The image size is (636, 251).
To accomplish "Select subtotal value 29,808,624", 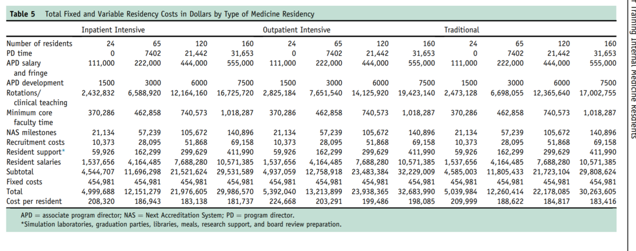I will pos(597,172).
